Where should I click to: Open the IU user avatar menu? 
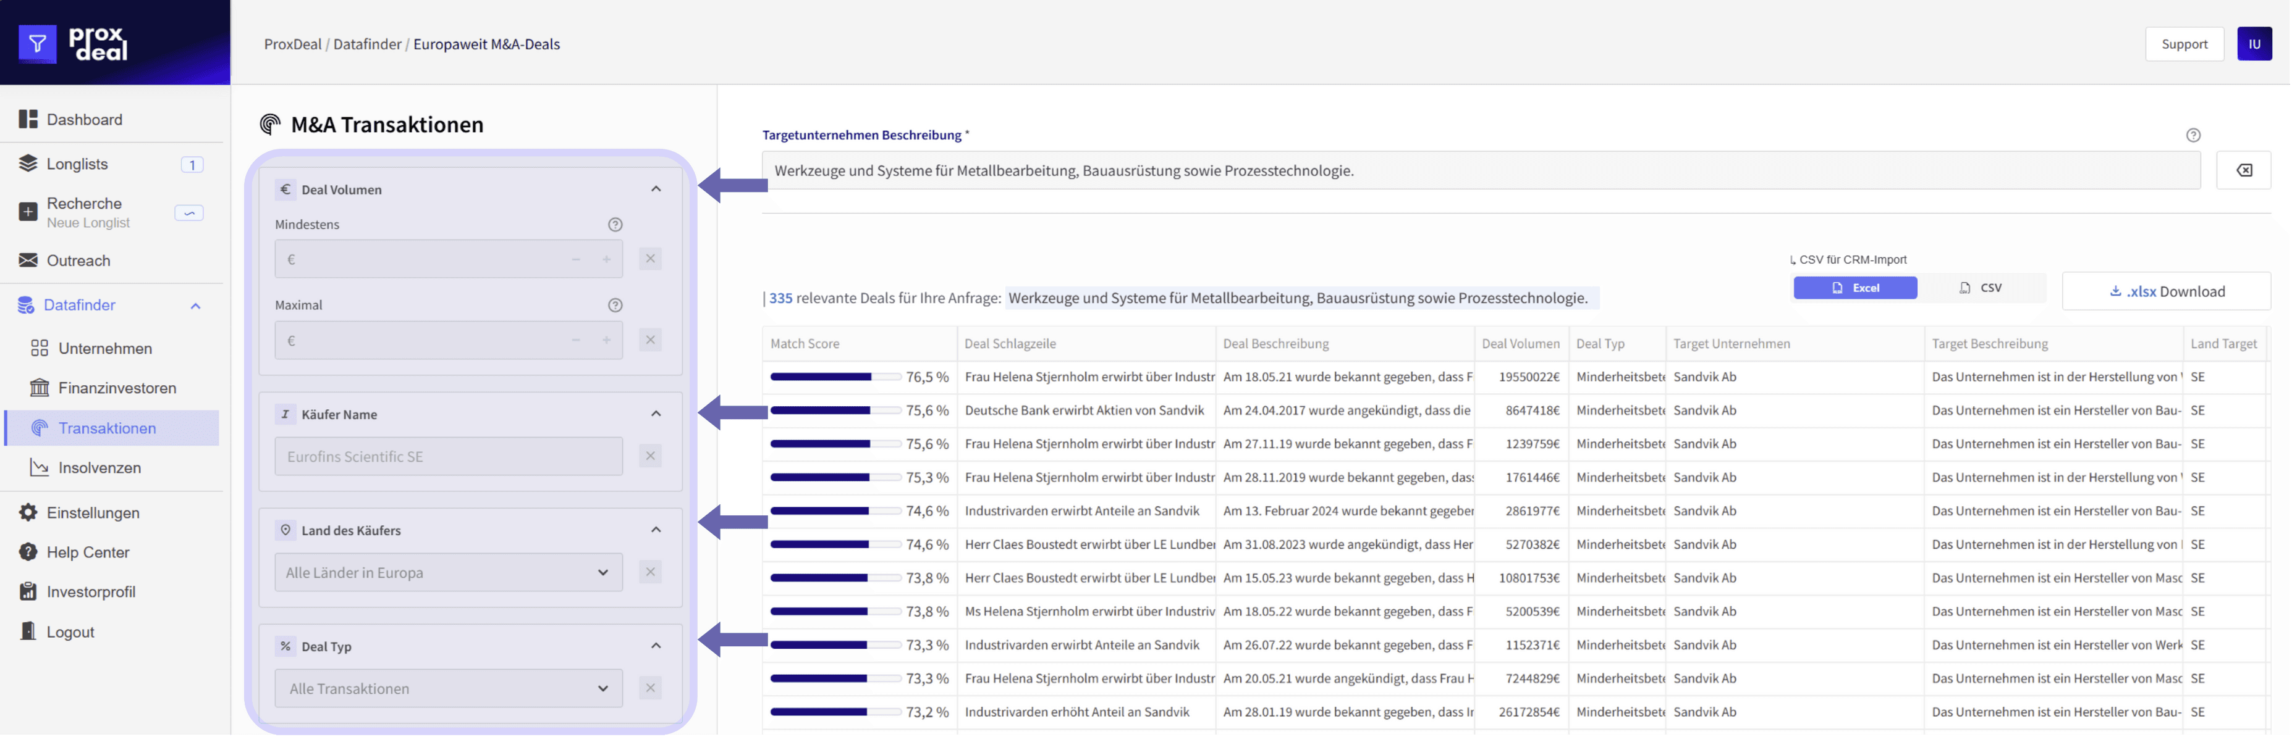(2254, 44)
